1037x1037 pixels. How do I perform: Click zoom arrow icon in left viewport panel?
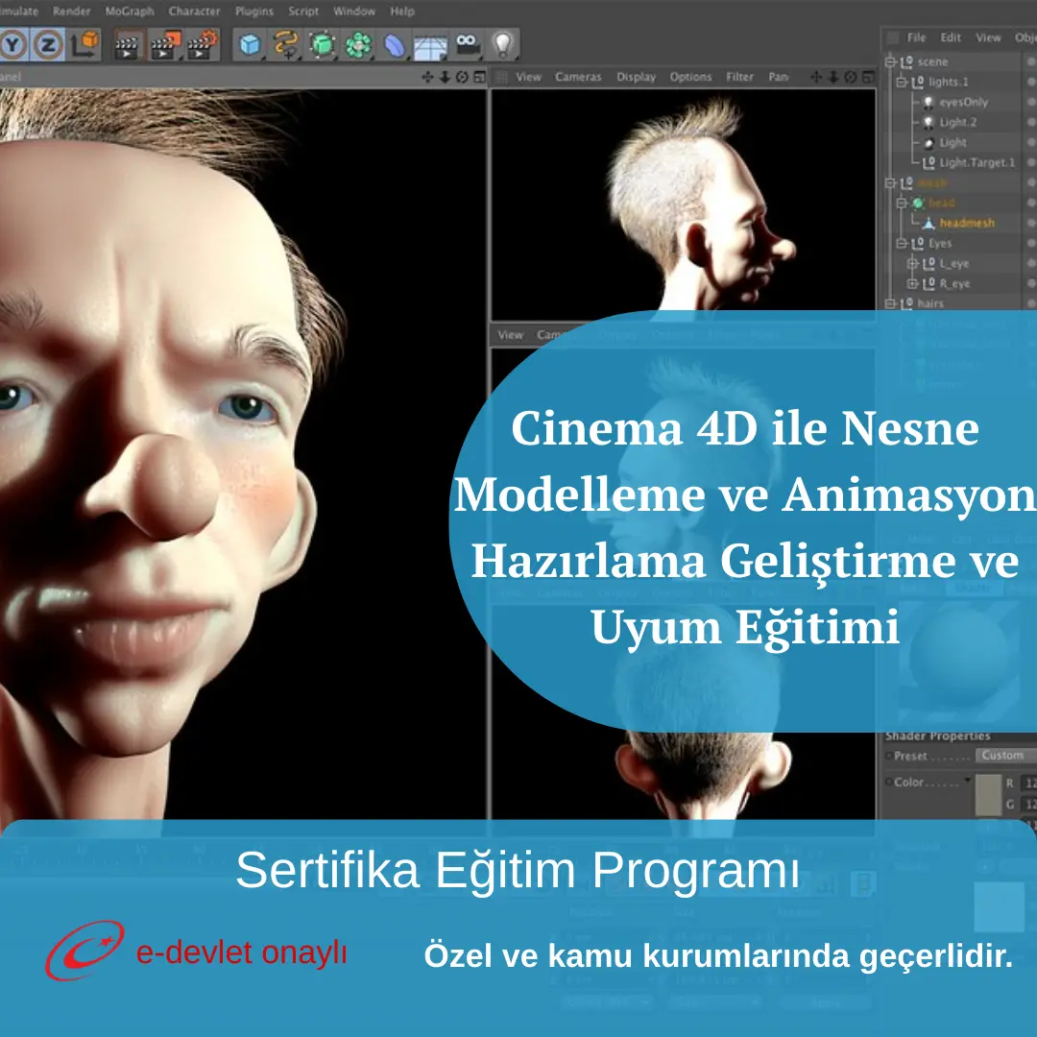[x=445, y=78]
